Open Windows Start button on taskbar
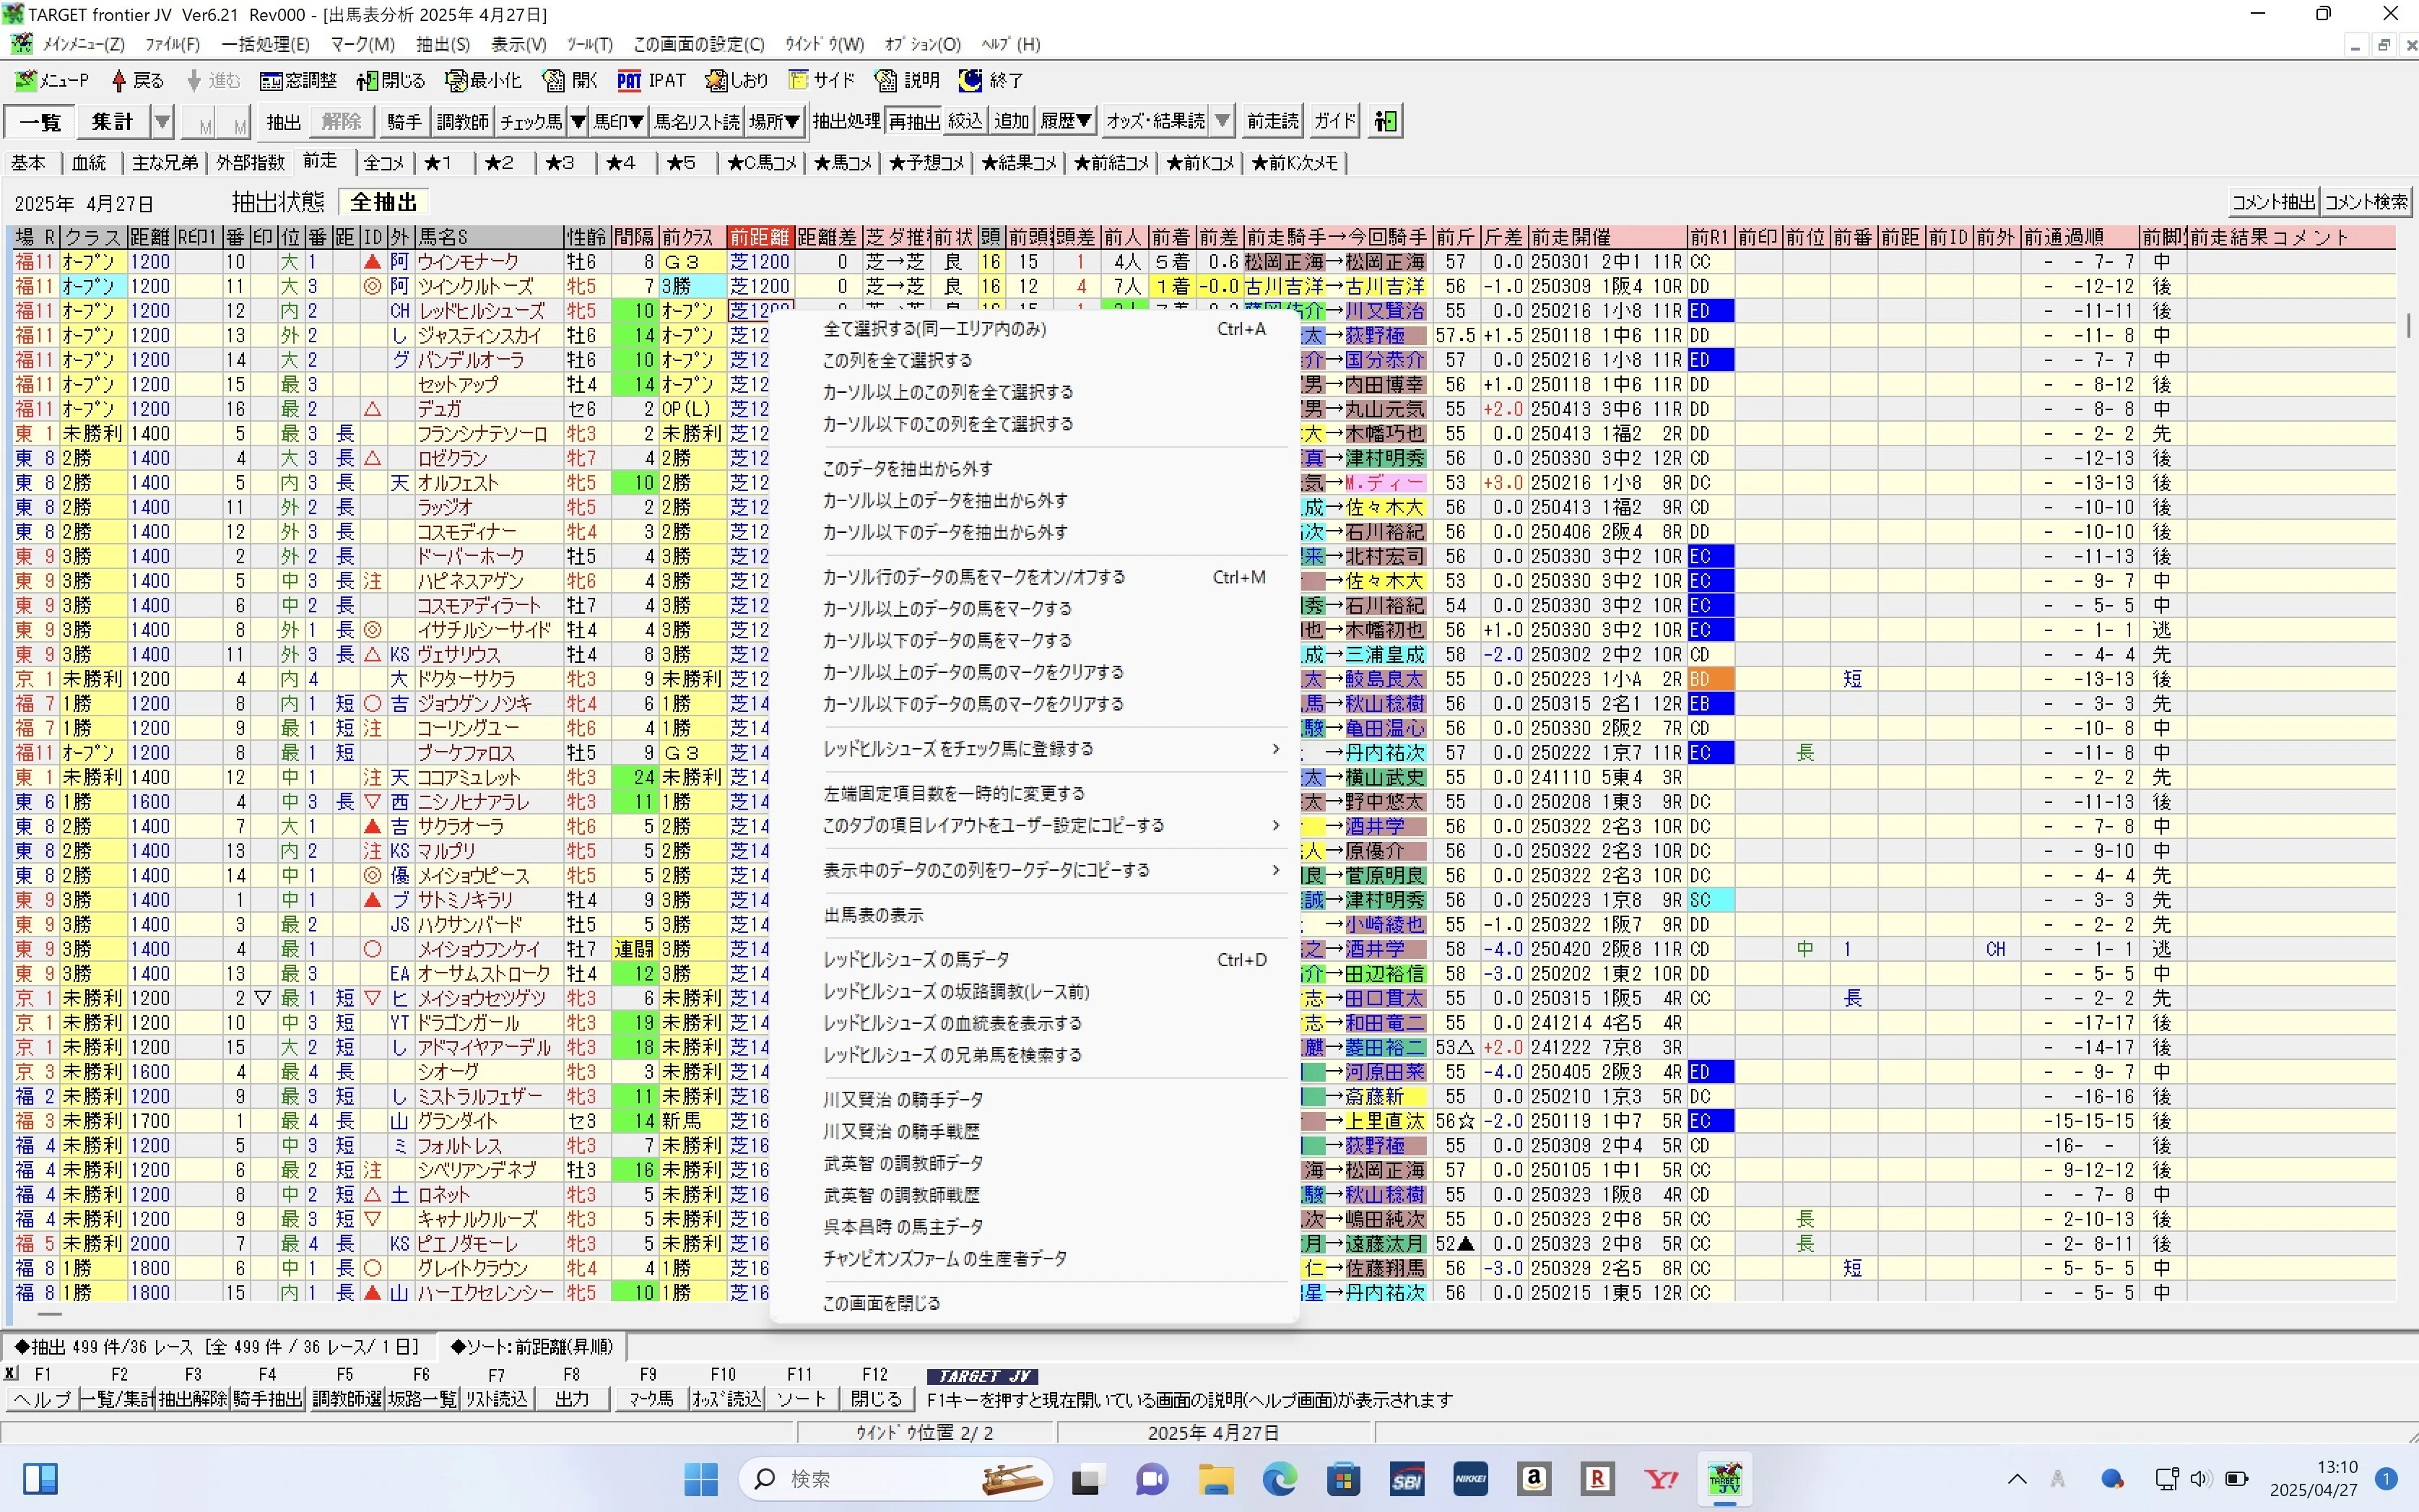This screenshot has height=1512, width=2419. point(701,1478)
